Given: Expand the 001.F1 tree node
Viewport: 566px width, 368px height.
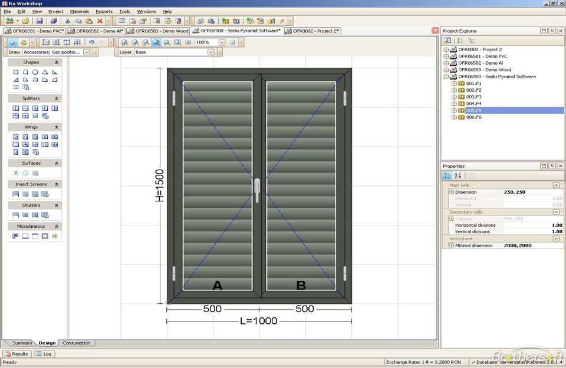Looking at the screenshot, I should point(454,84).
